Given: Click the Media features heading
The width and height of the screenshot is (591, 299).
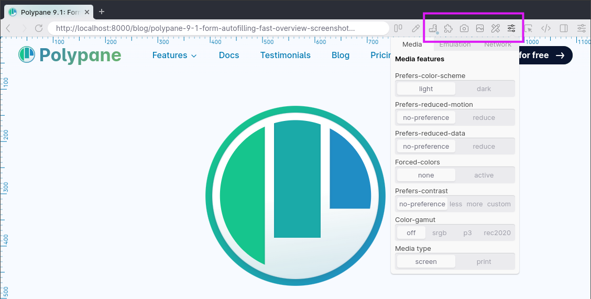Looking at the screenshot, I should 420,59.
